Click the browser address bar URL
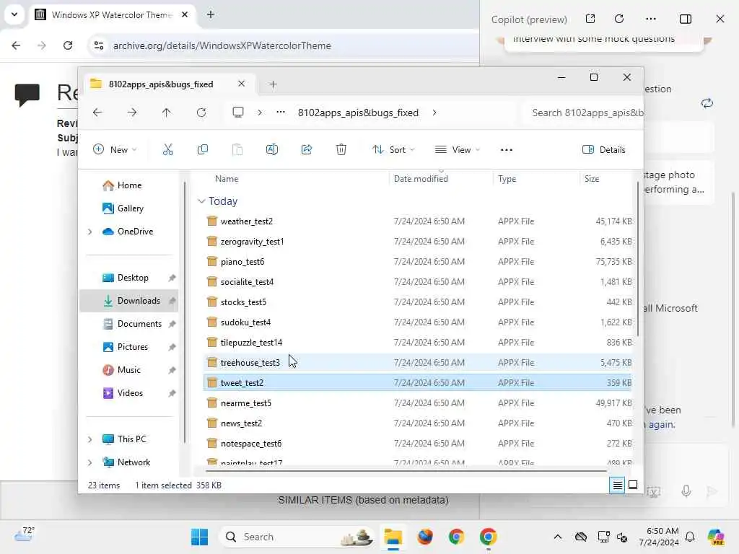This screenshot has height=554, width=739. pyautogui.click(x=222, y=45)
